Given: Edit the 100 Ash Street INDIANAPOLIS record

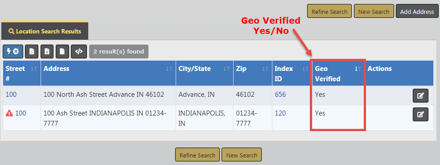Looking at the screenshot, I should (420, 115).
